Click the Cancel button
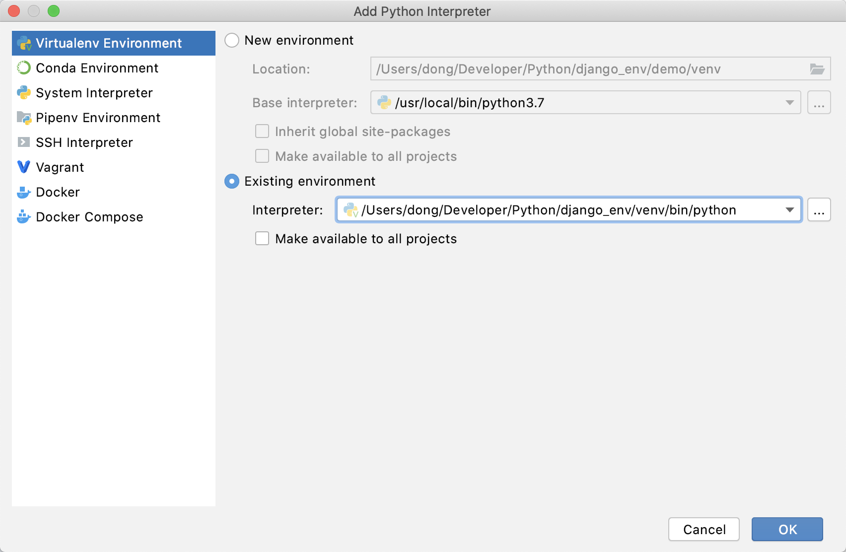The height and width of the screenshot is (552, 846). 704,530
